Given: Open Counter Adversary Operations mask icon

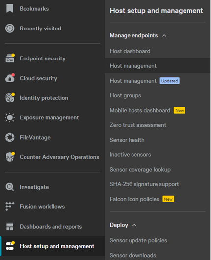Looking at the screenshot, I should pyautogui.click(x=10, y=157).
